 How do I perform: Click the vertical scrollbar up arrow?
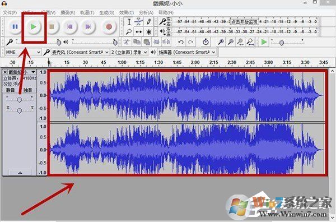(332, 71)
